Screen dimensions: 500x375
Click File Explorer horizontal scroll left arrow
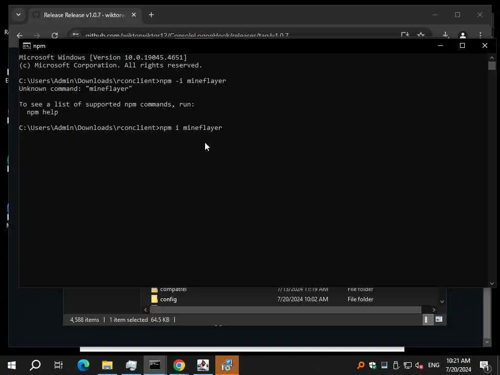click(146, 310)
